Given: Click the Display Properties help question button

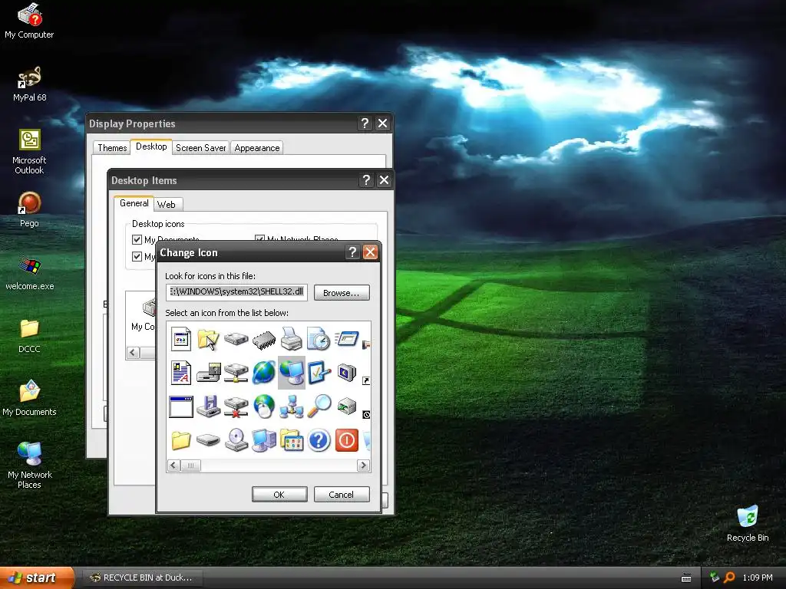Looking at the screenshot, I should tap(365, 123).
